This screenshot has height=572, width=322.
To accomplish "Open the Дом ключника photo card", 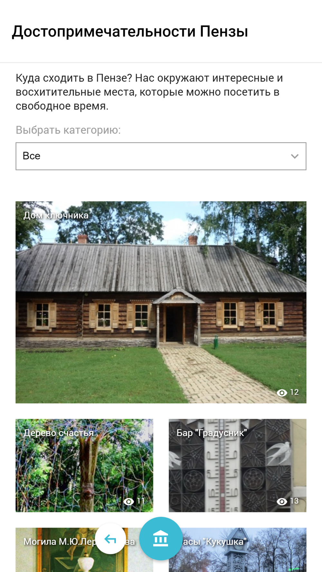I will [x=161, y=302].
